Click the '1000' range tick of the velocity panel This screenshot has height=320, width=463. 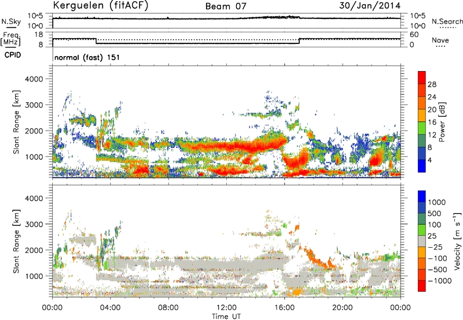coord(34,276)
